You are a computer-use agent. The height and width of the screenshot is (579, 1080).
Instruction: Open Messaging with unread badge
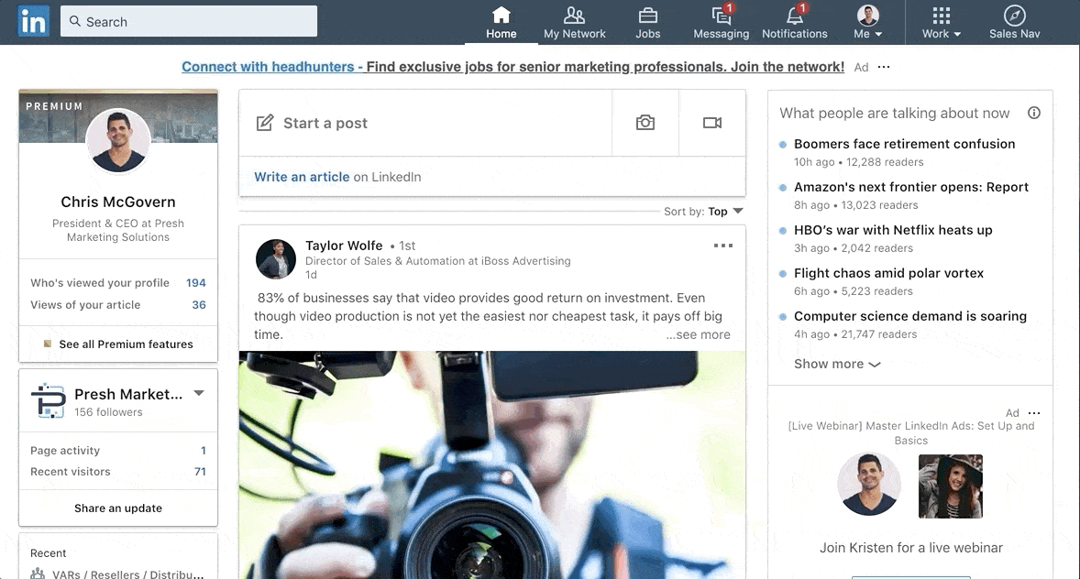(722, 23)
